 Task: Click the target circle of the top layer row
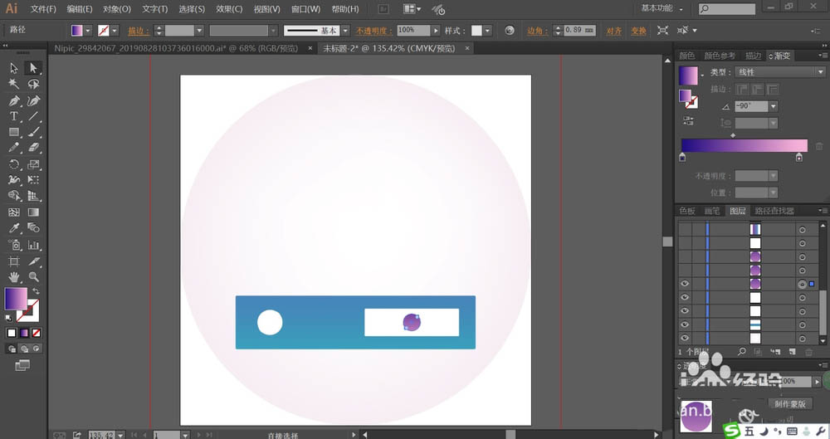(x=802, y=230)
